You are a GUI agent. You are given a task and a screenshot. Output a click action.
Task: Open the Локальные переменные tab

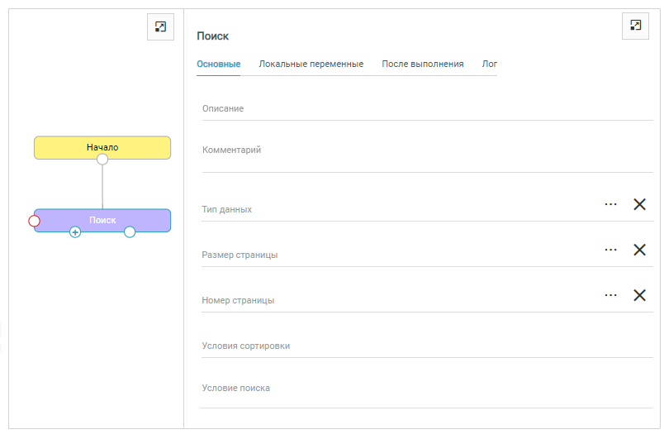[311, 64]
